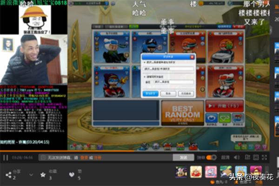
Task: Click the game room chat box area
Action: 126,110
